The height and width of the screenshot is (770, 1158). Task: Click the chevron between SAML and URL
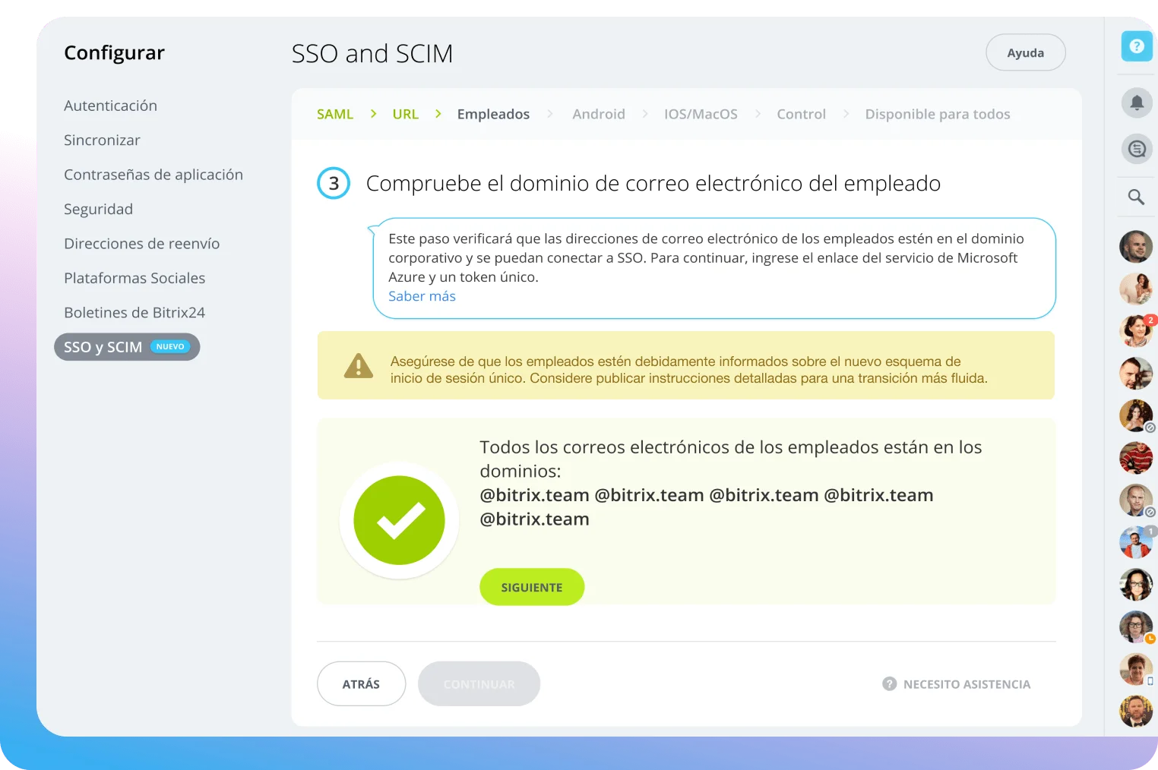click(x=373, y=114)
